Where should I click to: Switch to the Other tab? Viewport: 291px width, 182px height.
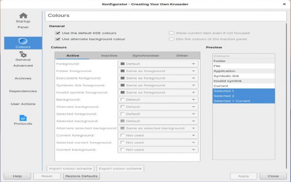pos(182,55)
